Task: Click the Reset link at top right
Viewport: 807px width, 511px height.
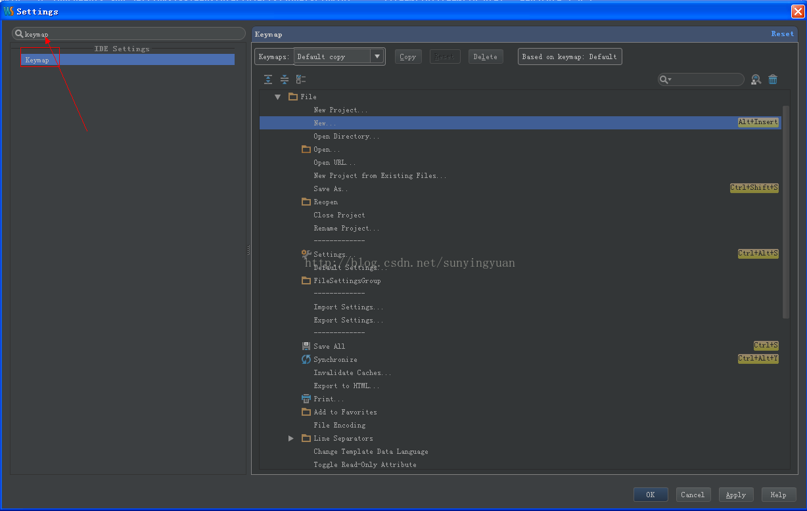Action: [783, 34]
